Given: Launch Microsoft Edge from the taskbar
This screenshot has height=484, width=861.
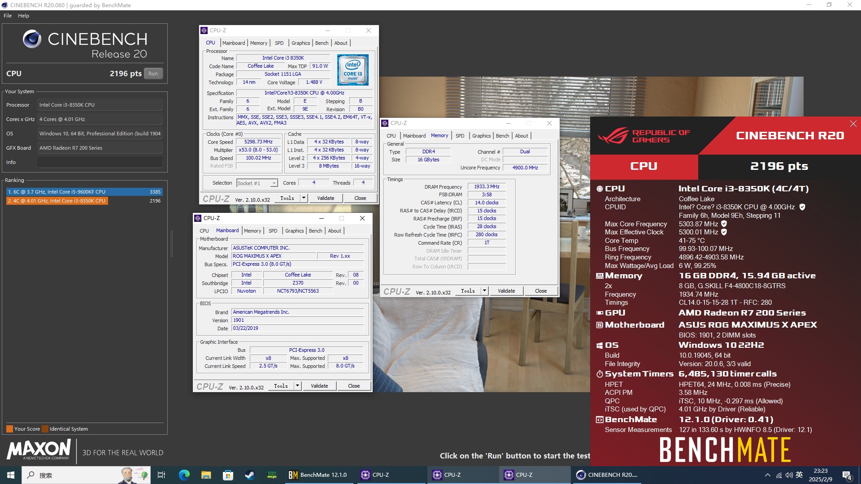Looking at the screenshot, I should (x=184, y=475).
